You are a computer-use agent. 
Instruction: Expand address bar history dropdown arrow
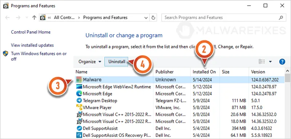tap(146, 17)
